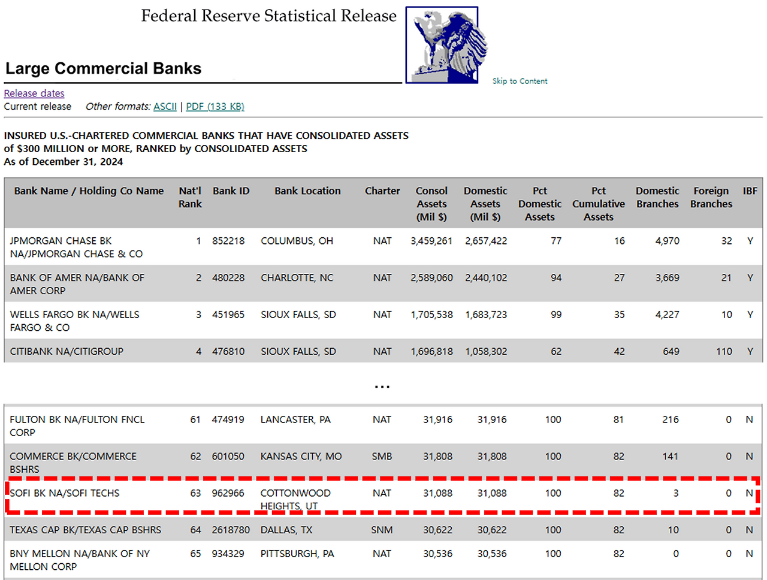This screenshot has height=580, width=767.
Task: Click the Foreign Branches column header
Action: [x=711, y=197]
